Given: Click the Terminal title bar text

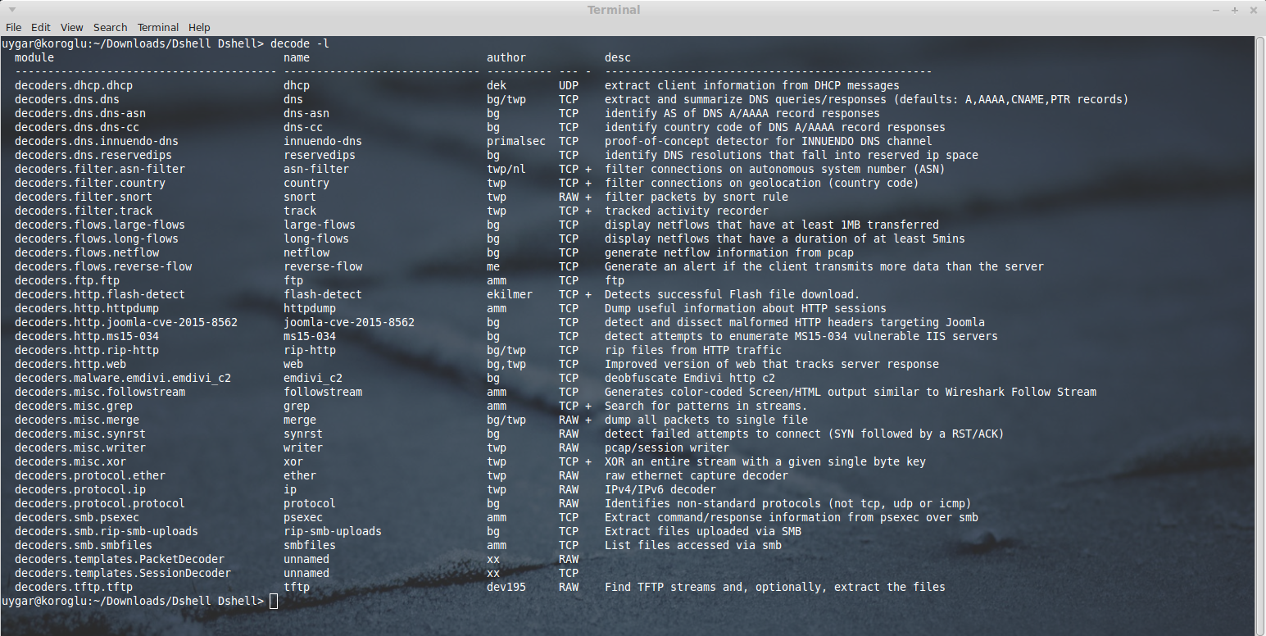Looking at the screenshot, I should coord(613,9).
